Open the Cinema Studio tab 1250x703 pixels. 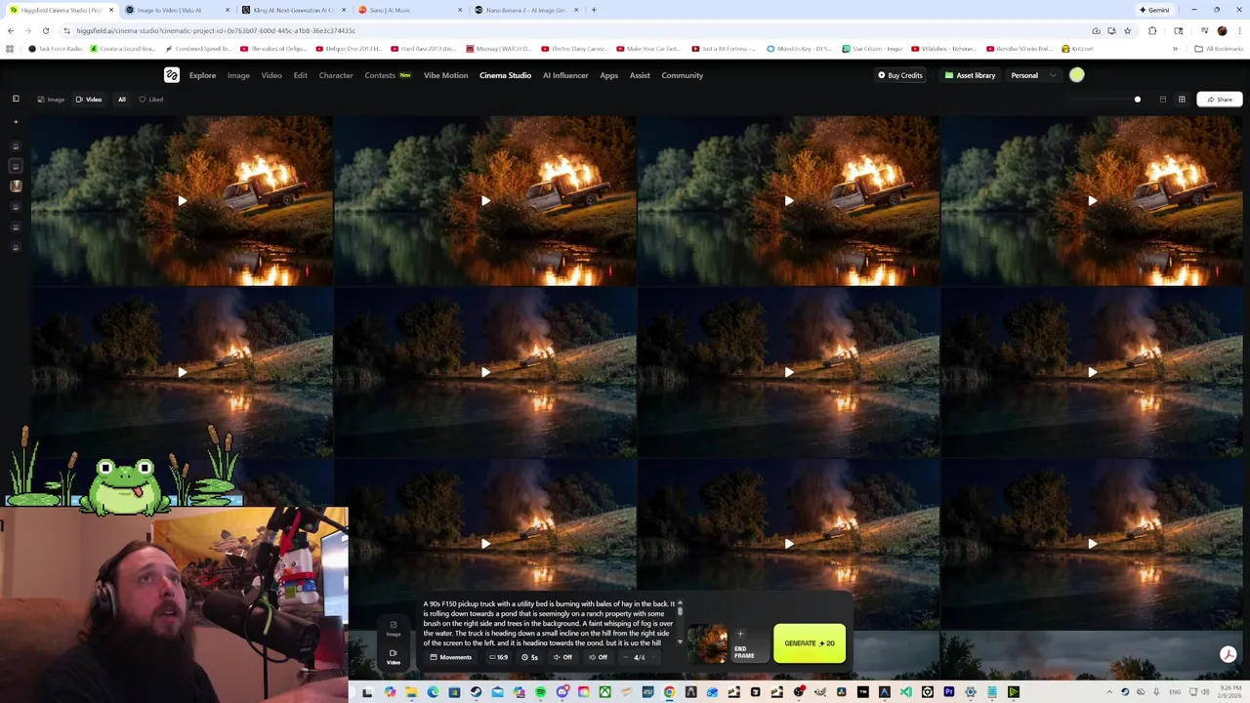click(505, 75)
